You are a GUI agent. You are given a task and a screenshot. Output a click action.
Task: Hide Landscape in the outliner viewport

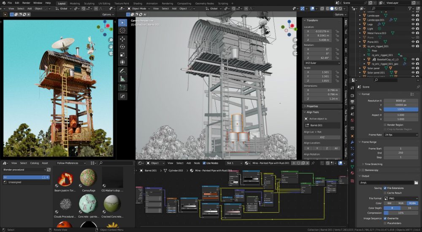[413, 16]
